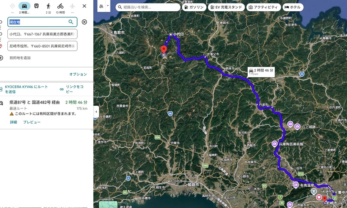This screenshot has height=208, width=347.
Task: Start the route プレビュー
Action: coord(32,122)
